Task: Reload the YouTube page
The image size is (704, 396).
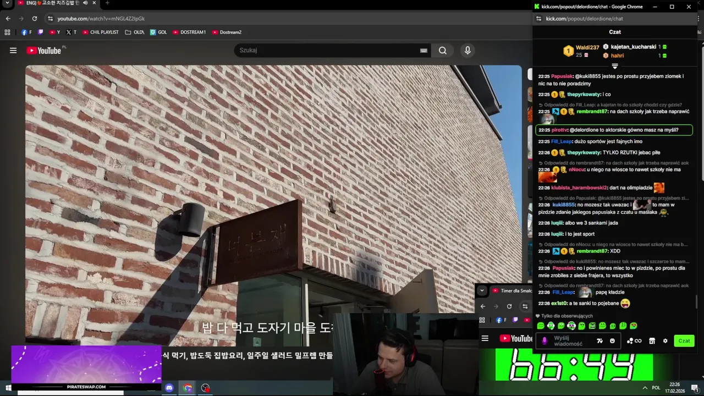Action: coord(34,19)
